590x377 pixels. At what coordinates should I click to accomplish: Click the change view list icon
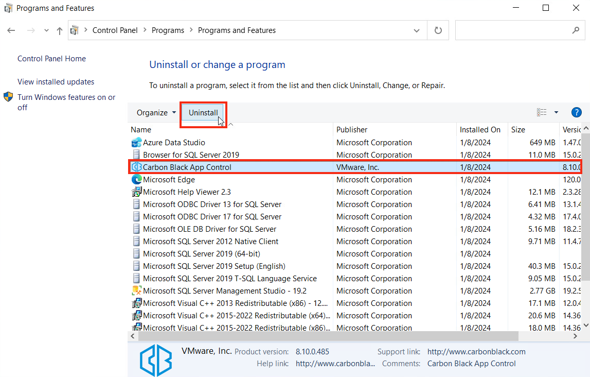pos(542,112)
